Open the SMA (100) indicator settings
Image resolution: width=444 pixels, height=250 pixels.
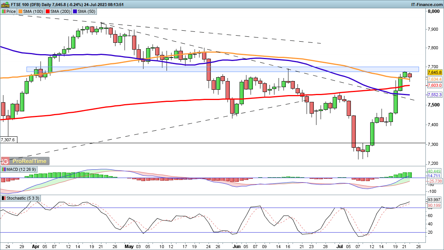click(31, 11)
